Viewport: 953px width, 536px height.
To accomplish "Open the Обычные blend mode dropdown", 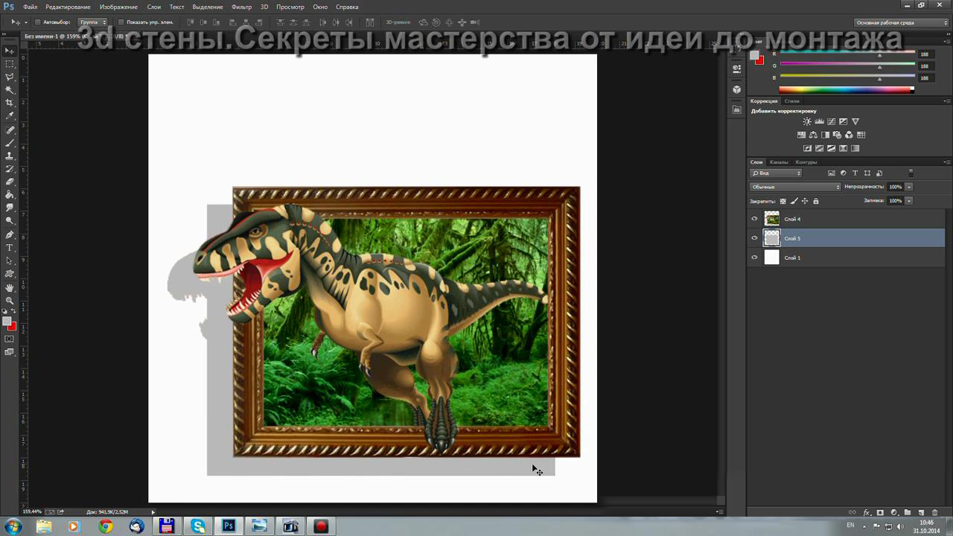I will point(795,187).
